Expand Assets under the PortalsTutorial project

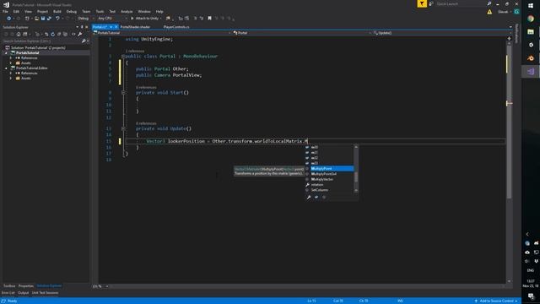coord(11,63)
